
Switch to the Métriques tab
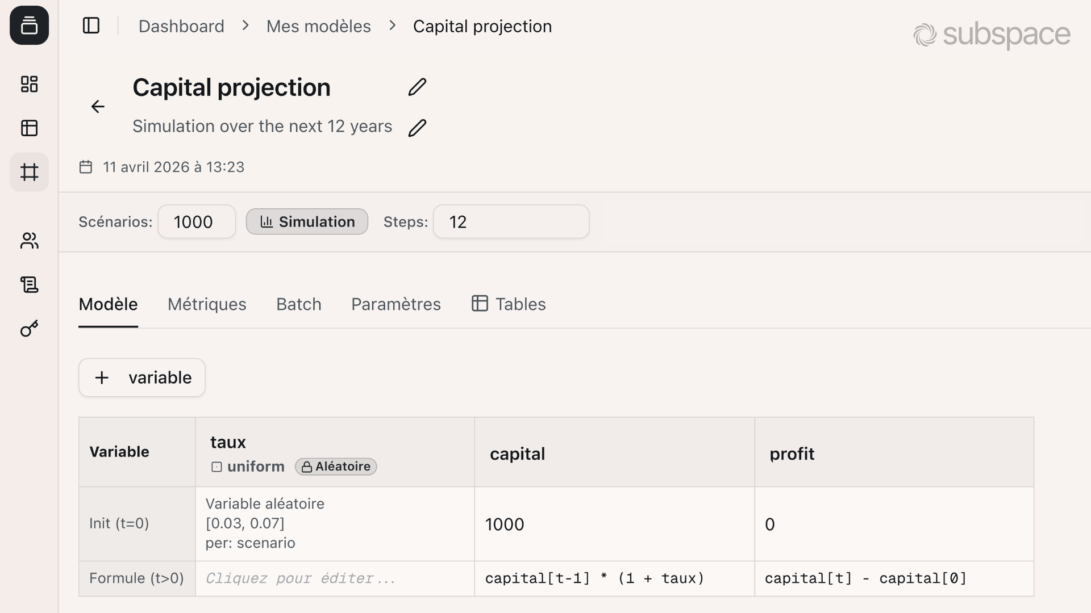click(207, 304)
